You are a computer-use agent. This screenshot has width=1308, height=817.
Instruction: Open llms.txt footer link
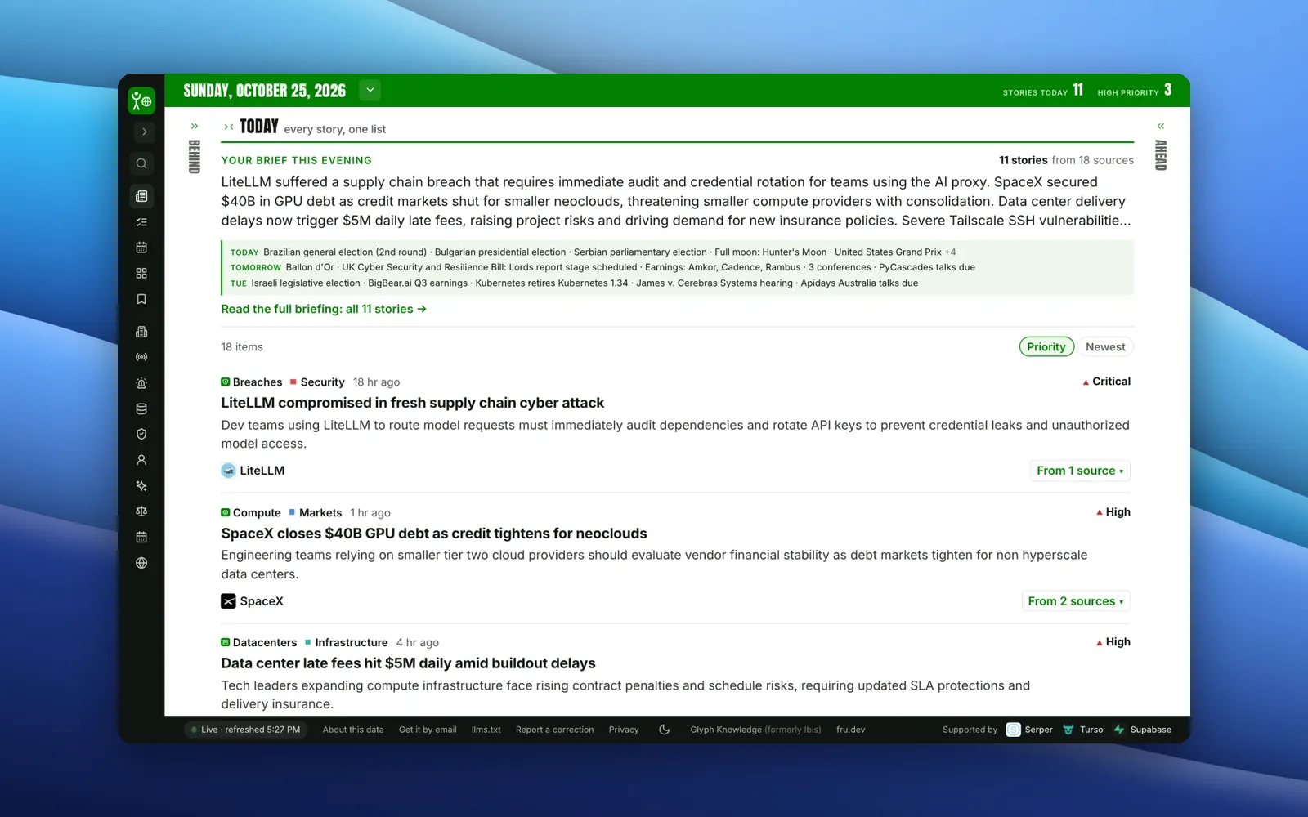486,730
